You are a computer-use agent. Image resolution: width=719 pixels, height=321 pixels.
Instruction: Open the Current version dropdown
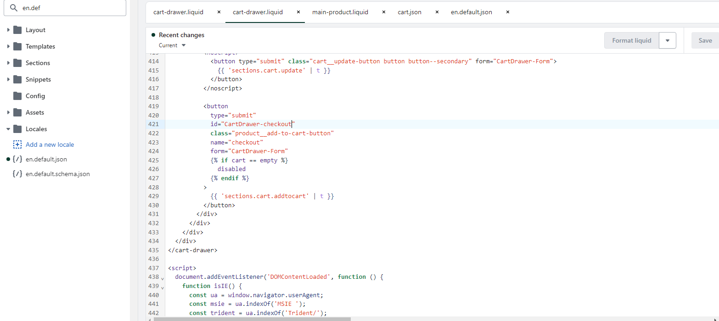[x=172, y=45]
